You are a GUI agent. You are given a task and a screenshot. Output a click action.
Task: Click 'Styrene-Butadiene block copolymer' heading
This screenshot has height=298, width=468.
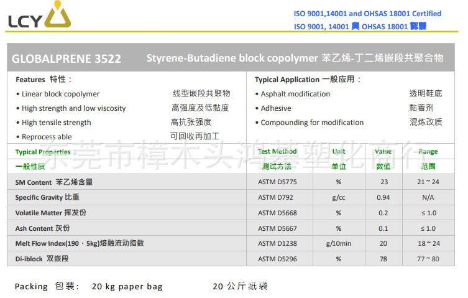click(x=232, y=58)
